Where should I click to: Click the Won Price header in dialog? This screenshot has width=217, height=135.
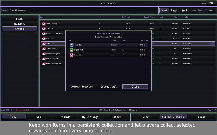click(x=144, y=40)
